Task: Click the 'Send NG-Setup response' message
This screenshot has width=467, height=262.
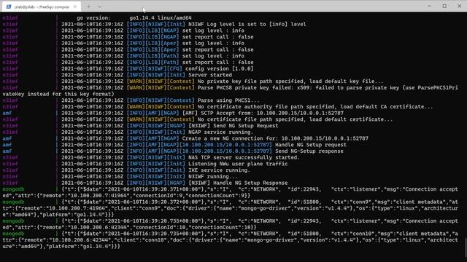Action: (x=309, y=151)
